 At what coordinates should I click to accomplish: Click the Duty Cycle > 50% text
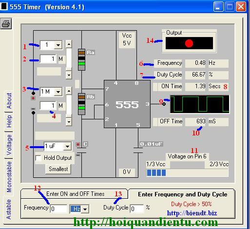pos(192,204)
